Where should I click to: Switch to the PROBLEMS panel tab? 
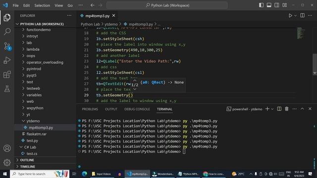[90, 109]
